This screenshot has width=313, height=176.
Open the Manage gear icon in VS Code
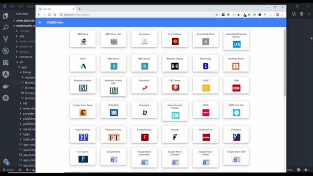click(x=5, y=161)
